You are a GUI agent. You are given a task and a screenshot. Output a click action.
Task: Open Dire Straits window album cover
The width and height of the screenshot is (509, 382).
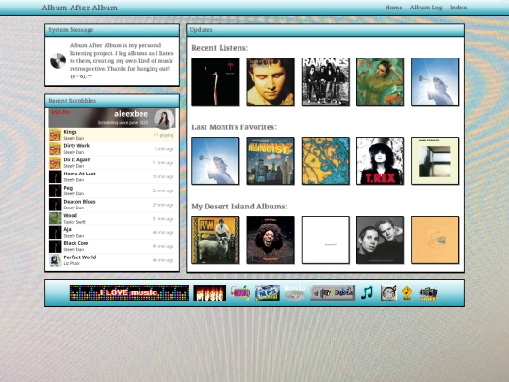point(435,160)
